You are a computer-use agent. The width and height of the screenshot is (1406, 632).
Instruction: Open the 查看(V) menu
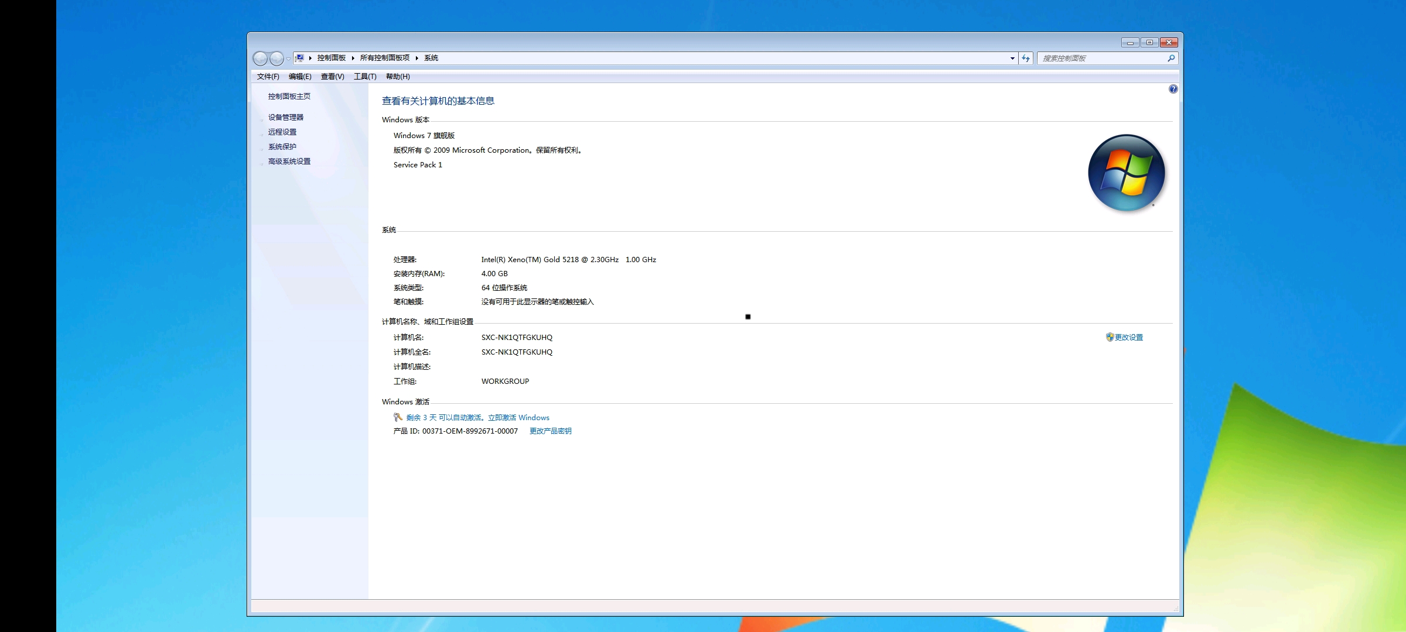point(332,77)
